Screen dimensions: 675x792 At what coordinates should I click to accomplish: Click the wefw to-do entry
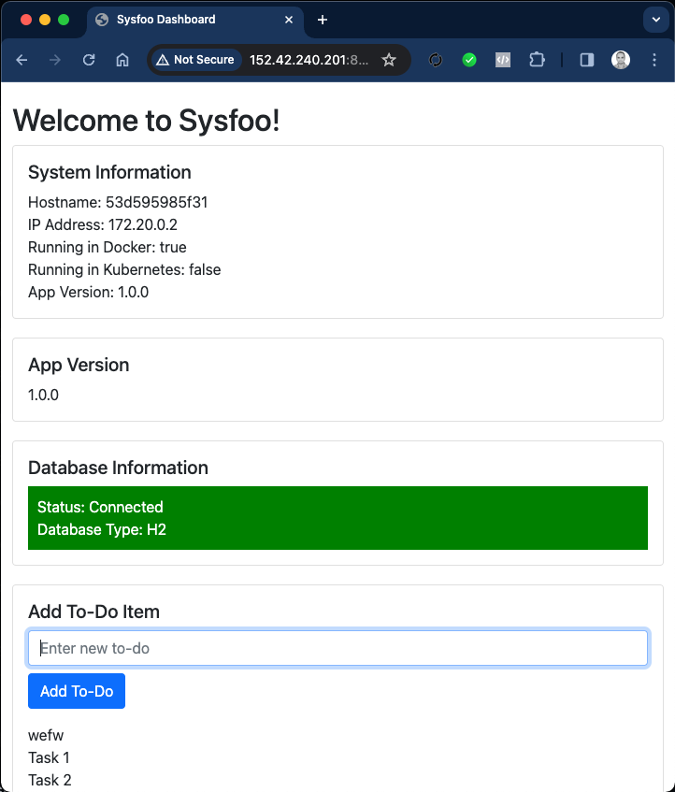[x=46, y=735]
